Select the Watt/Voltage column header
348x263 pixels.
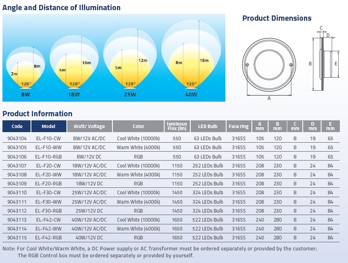click(x=89, y=126)
